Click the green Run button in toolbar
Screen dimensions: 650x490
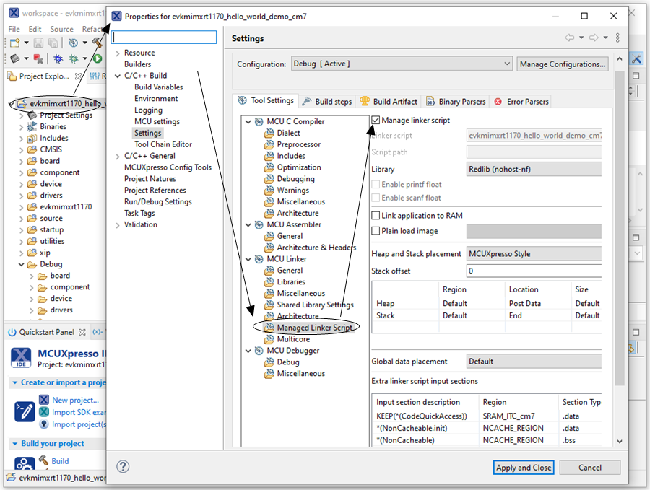pos(97,59)
